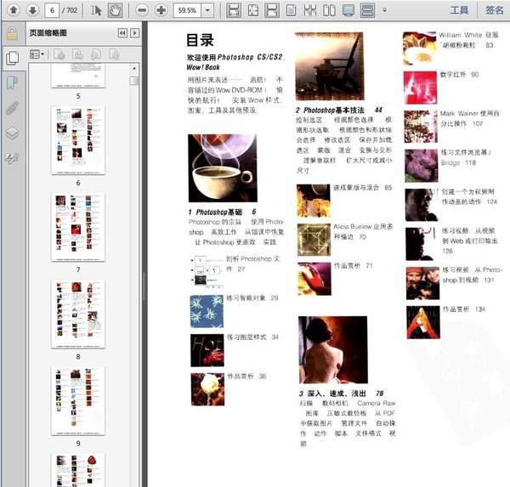The height and width of the screenshot is (487, 510).
Task: Open the Bookmarks panel icon
Action: pyautogui.click(x=13, y=83)
